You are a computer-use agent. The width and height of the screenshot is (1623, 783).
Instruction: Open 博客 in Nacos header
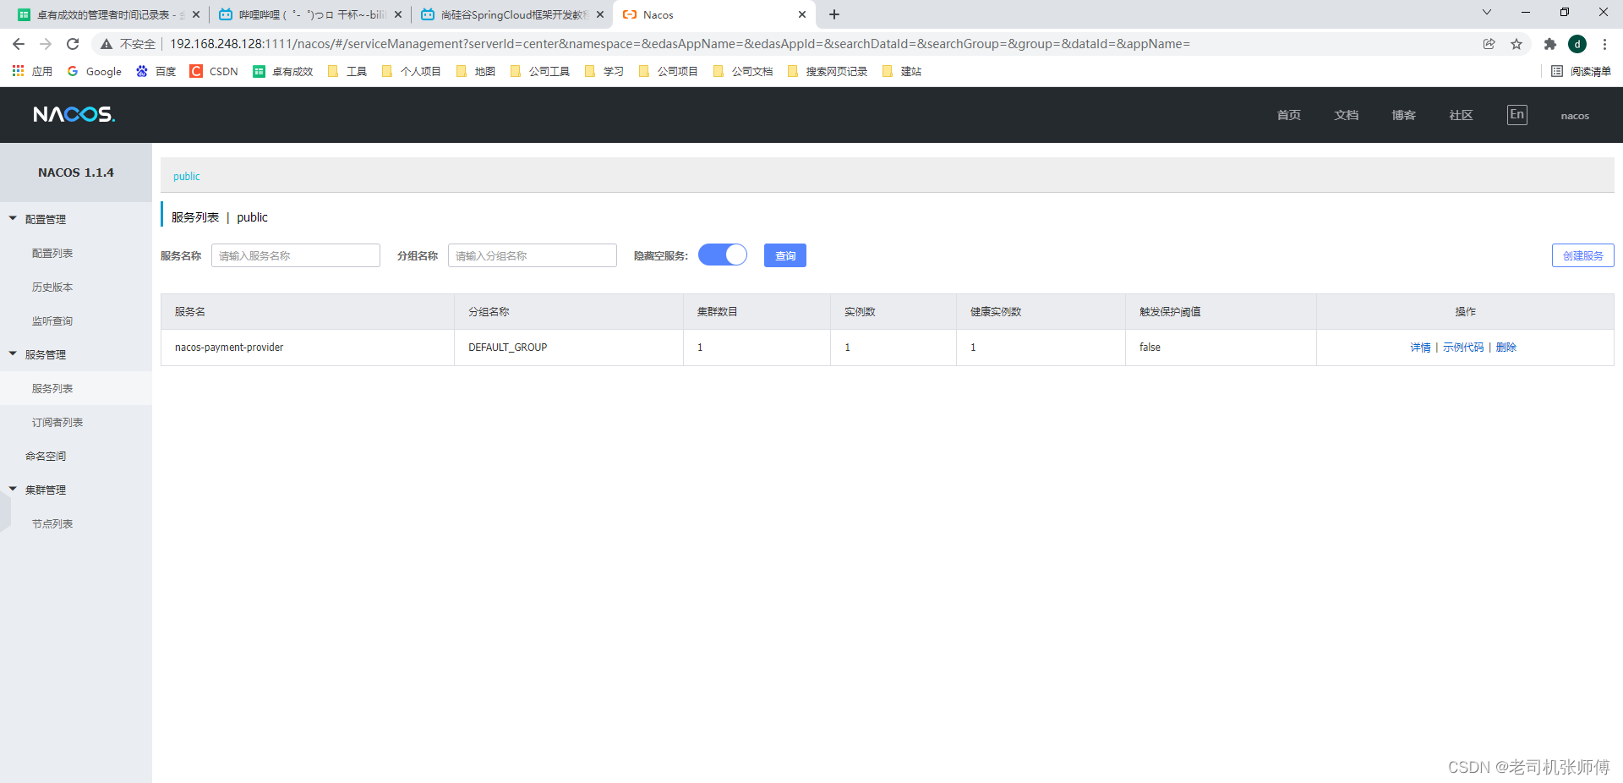(x=1404, y=115)
